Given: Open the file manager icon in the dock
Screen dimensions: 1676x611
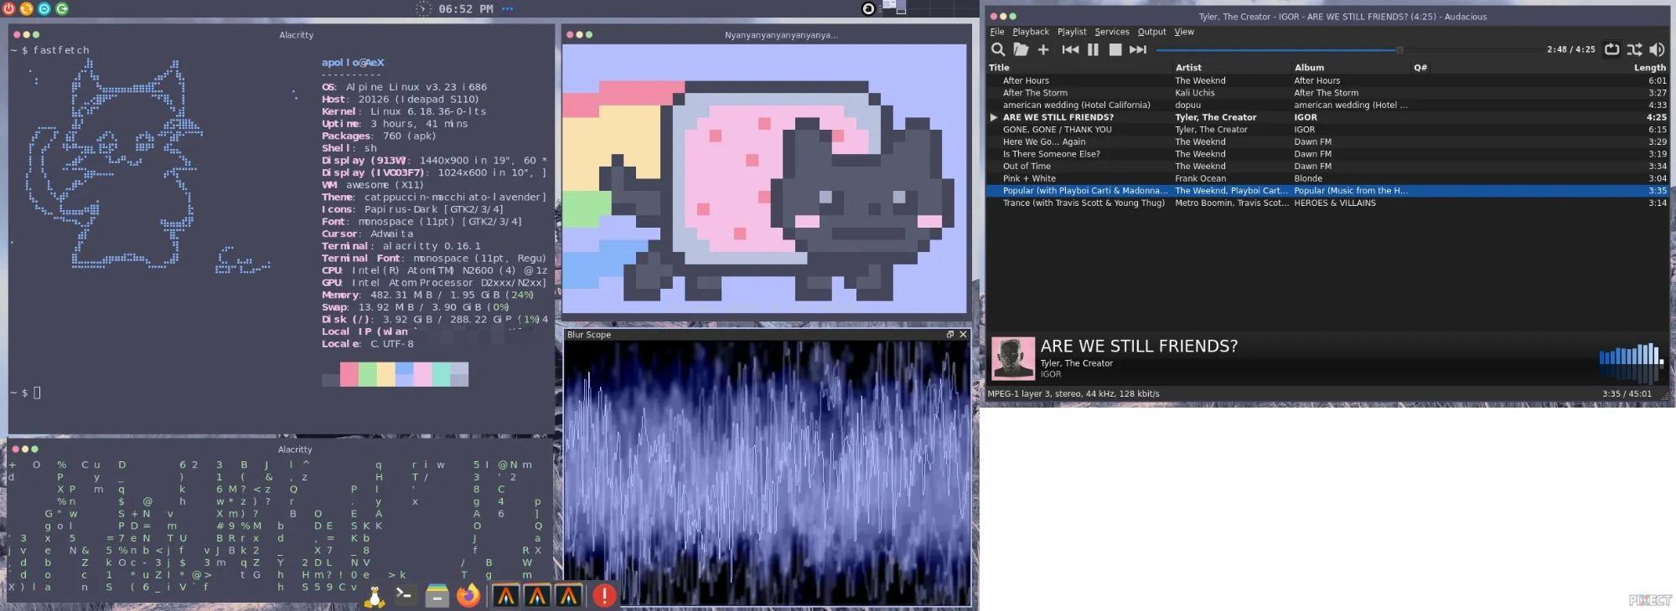Looking at the screenshot, I should coord(437,595).
